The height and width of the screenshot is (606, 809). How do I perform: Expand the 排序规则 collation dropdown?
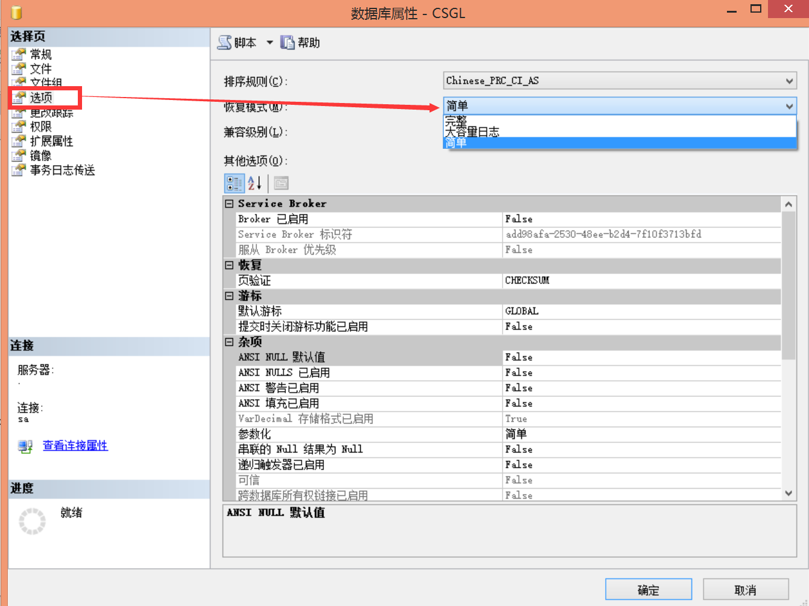[789, 81]
